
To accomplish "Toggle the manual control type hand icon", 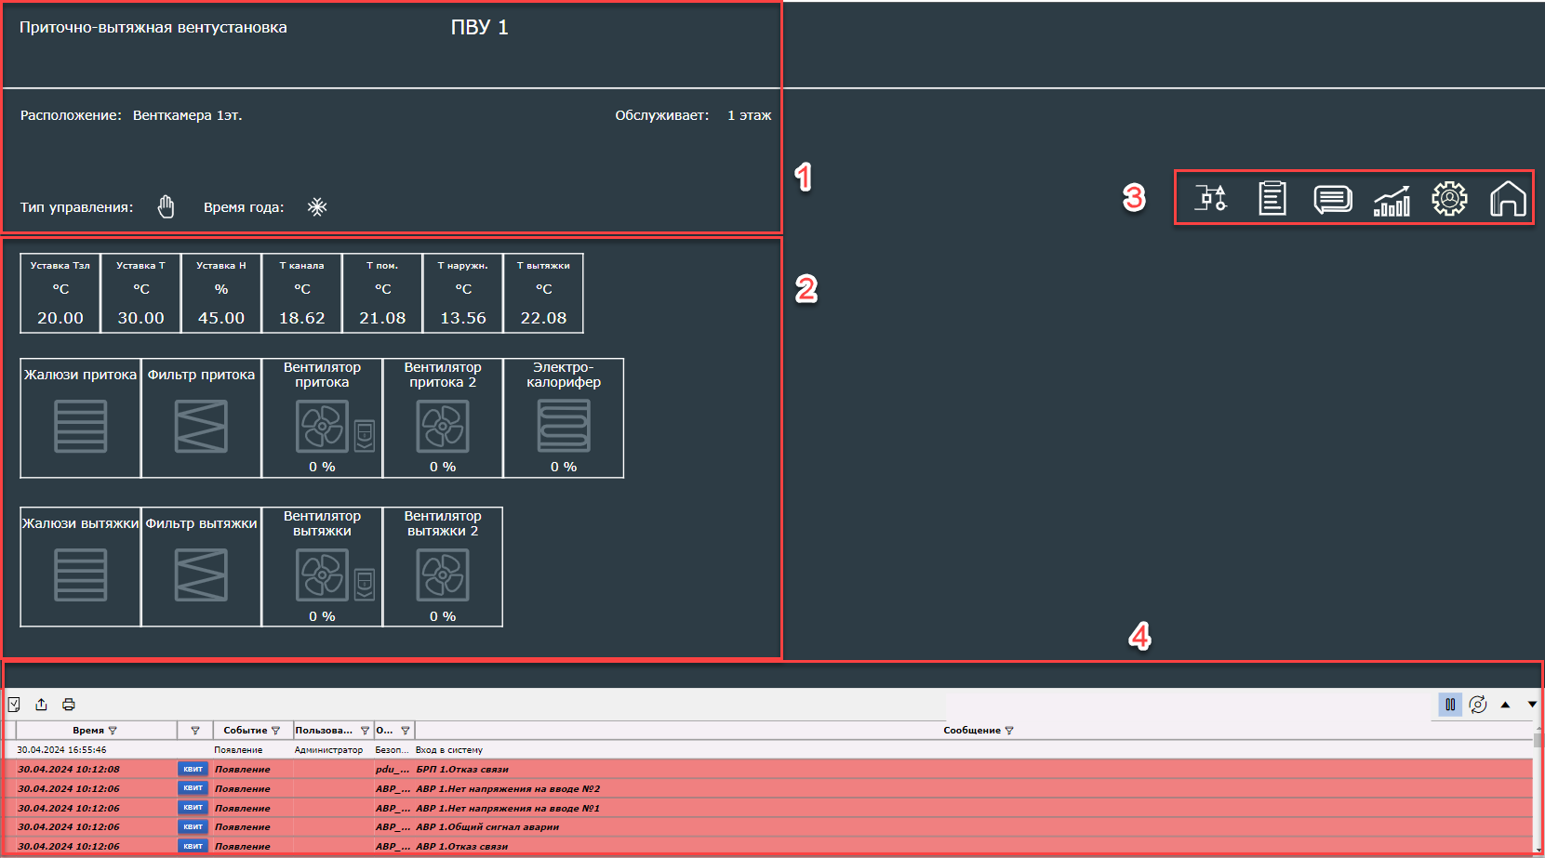I will click(x=166, y=206).
